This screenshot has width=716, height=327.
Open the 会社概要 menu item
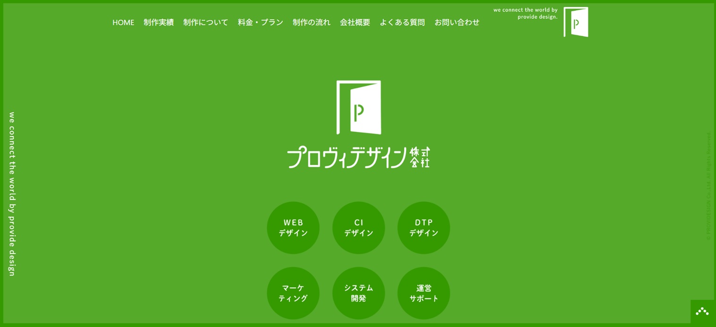pos(355,22)
